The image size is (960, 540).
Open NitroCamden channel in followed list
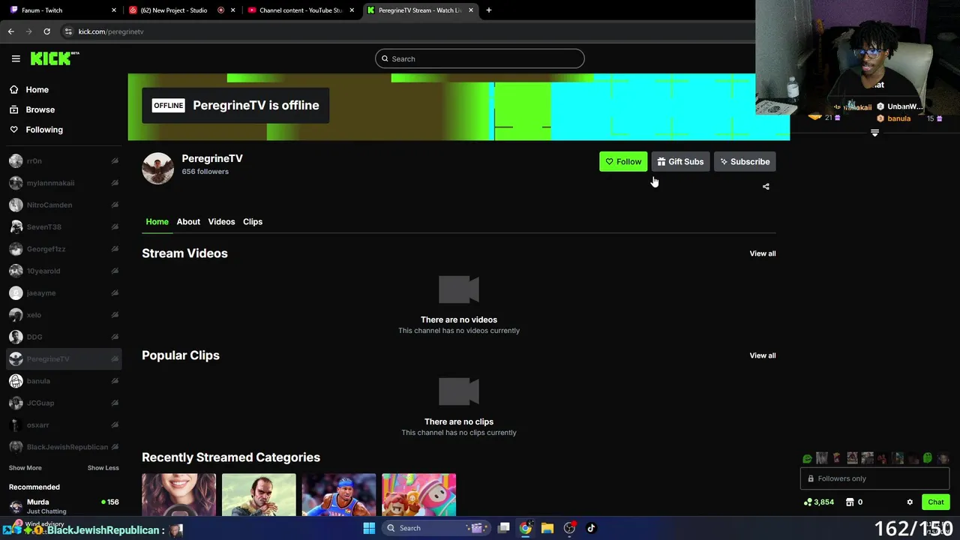click(x=64, y=205)
